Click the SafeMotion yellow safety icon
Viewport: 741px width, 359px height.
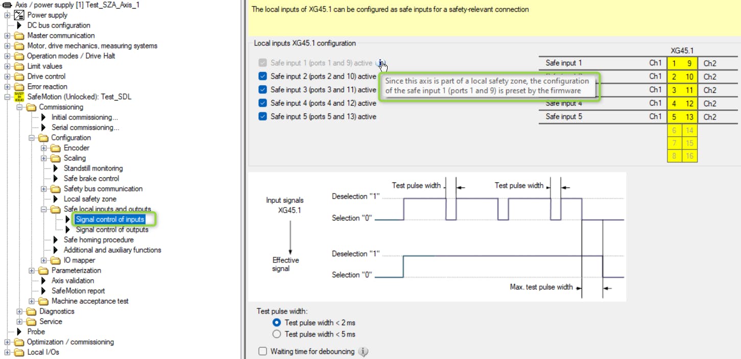click(x=19, y=97)
